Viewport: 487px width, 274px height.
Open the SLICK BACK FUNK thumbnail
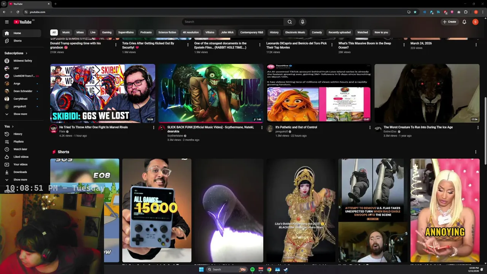point(211,93)
